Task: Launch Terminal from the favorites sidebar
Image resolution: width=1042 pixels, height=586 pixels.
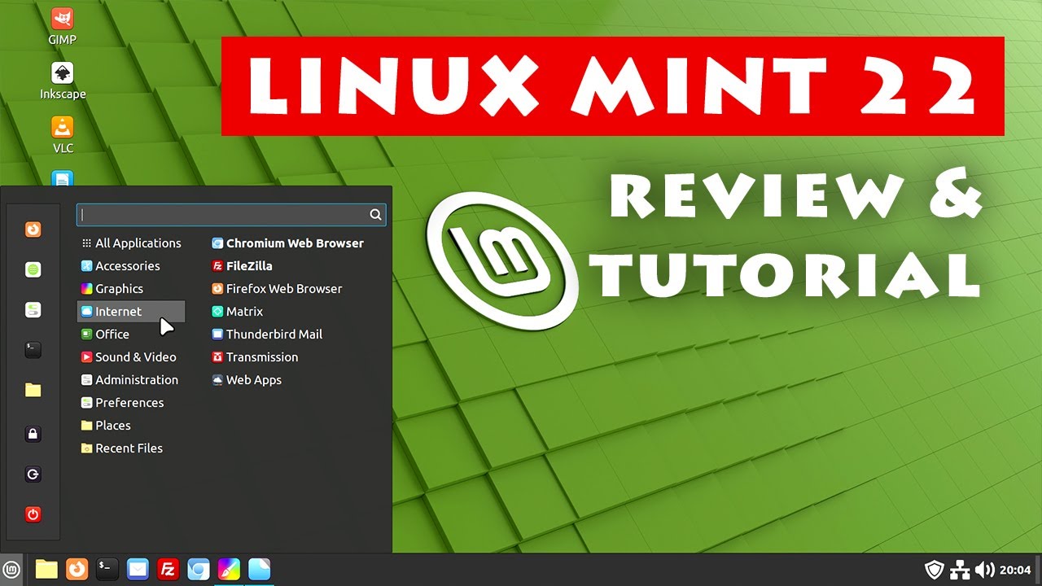Action: (x=33, y=349)
